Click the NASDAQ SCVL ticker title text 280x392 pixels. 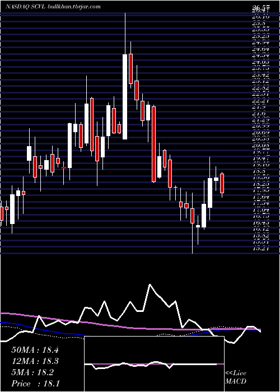[25, 7]
